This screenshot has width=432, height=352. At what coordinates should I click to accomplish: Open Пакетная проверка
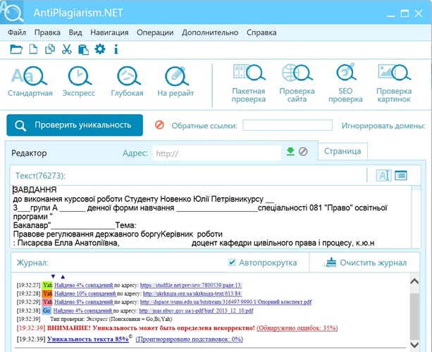click(249, 83)
